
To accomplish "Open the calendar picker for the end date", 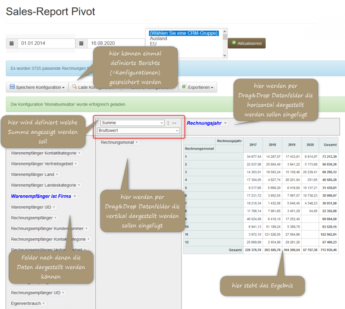I will click(82, 44).
